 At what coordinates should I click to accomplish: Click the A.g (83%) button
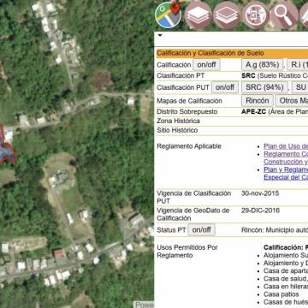click(x=262, y=65)
